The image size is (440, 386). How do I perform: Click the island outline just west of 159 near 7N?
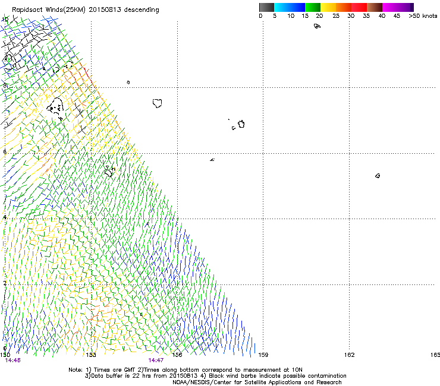click(241, 124)
